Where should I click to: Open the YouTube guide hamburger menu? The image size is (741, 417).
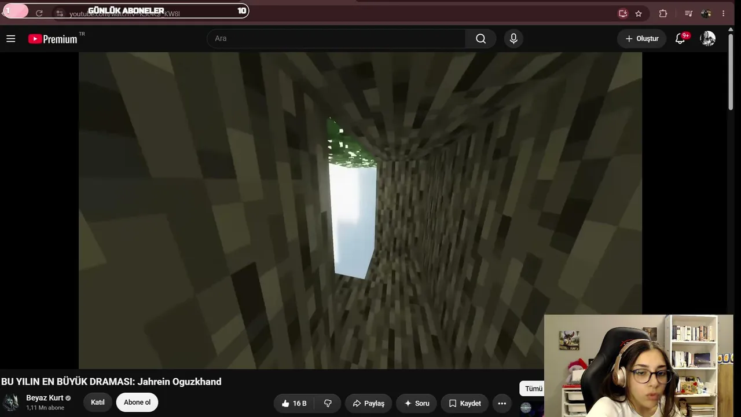click(x=10, y=39)
